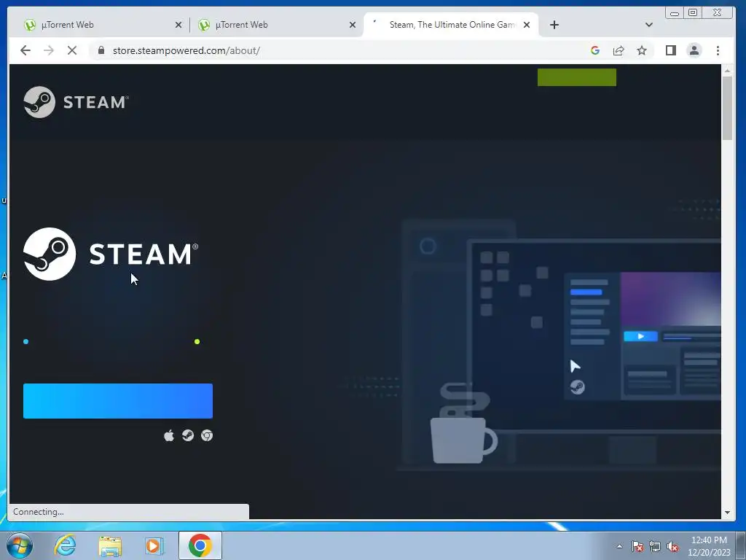
Task: Click the page's vertical scrollbar thumb
Action: 727,108
